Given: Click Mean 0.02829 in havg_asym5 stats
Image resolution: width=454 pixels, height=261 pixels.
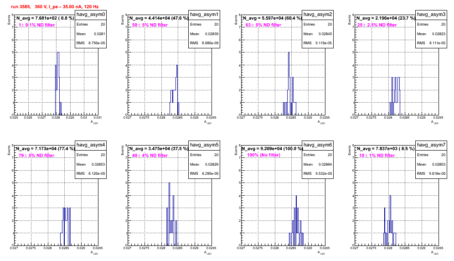Looking at the screenshot, I should tap(204, 164).
